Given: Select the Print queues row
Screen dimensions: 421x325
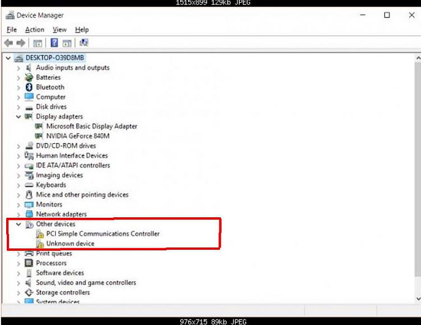Looking at the screenshot, I should (54, 253).
